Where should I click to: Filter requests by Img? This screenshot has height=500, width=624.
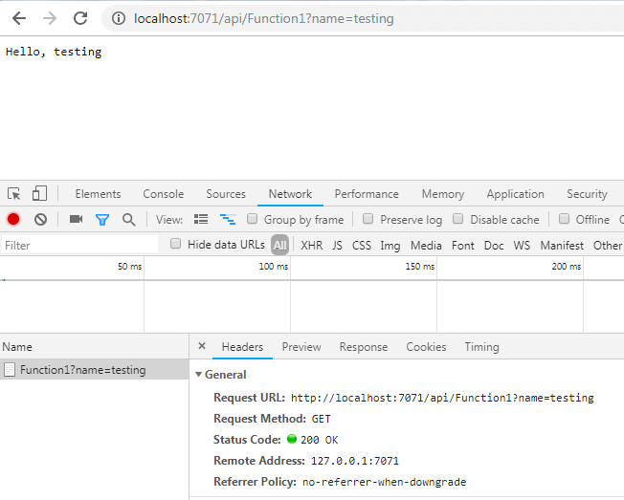390,246
